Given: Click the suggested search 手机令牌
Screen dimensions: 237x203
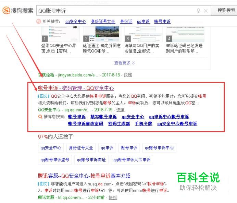Looking at the screenshot, I should [x=144, y=124].
